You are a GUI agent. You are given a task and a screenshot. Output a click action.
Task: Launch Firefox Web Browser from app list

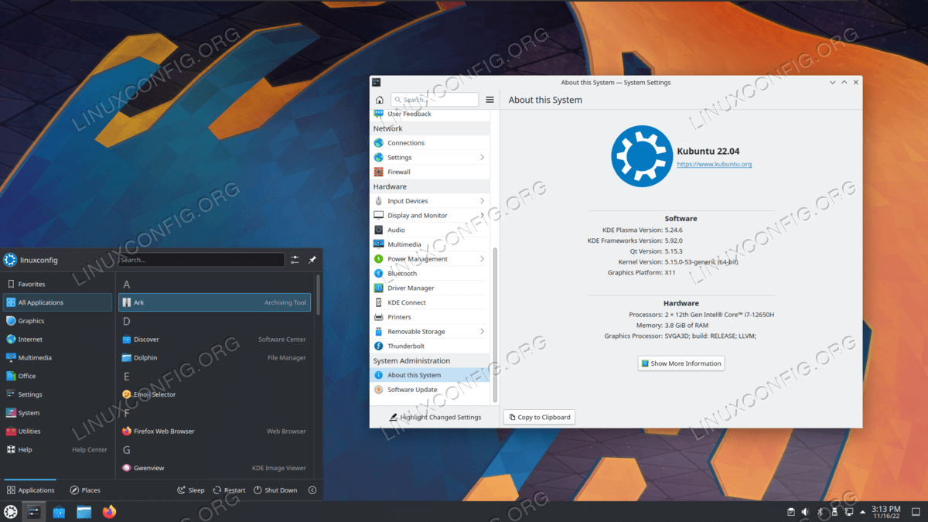[x=214, y=432]
